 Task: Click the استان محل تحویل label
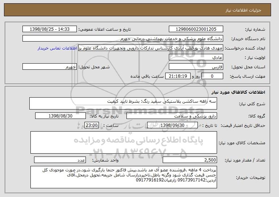[x=248, y=67]
